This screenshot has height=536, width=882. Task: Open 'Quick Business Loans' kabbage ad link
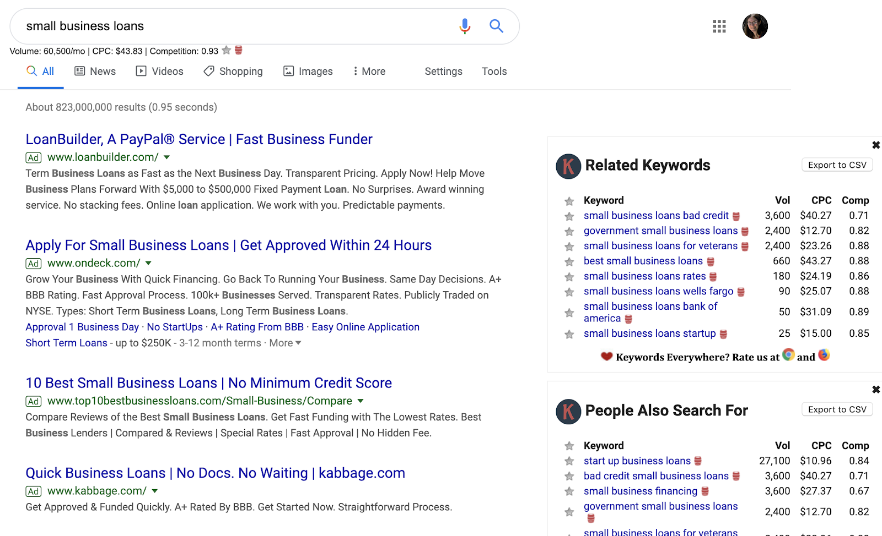[x=216, y=473]
